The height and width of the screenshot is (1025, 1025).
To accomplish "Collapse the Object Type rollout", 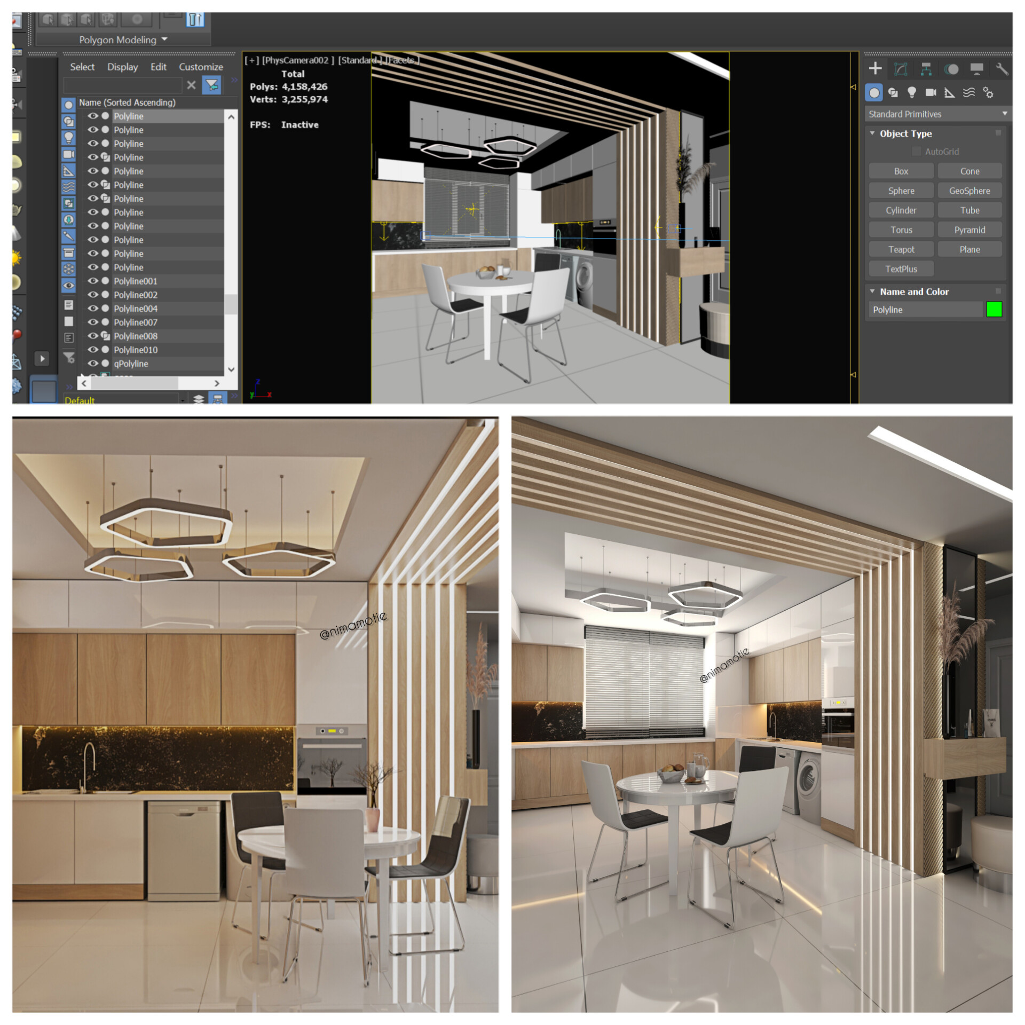I will tap(872, 133).
